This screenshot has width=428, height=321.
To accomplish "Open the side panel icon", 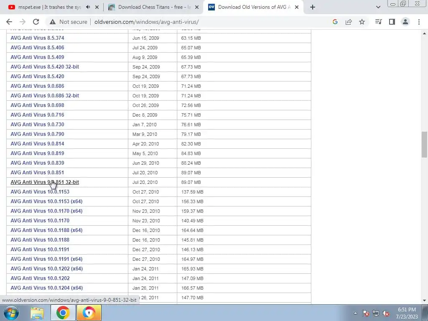I will [392, 22].
